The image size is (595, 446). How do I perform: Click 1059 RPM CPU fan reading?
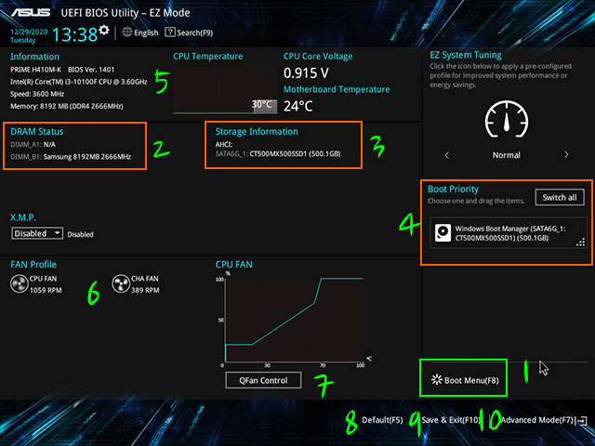click(x=46, y=291)
